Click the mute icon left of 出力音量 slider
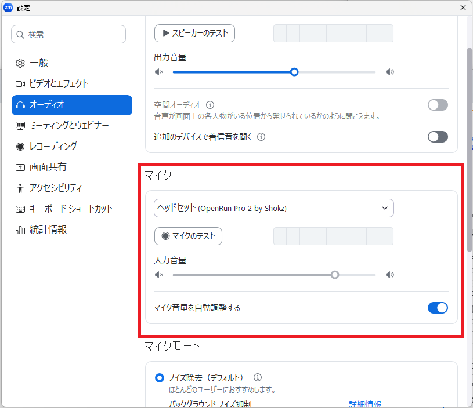 pyautogui.click(x=159, y=72)
